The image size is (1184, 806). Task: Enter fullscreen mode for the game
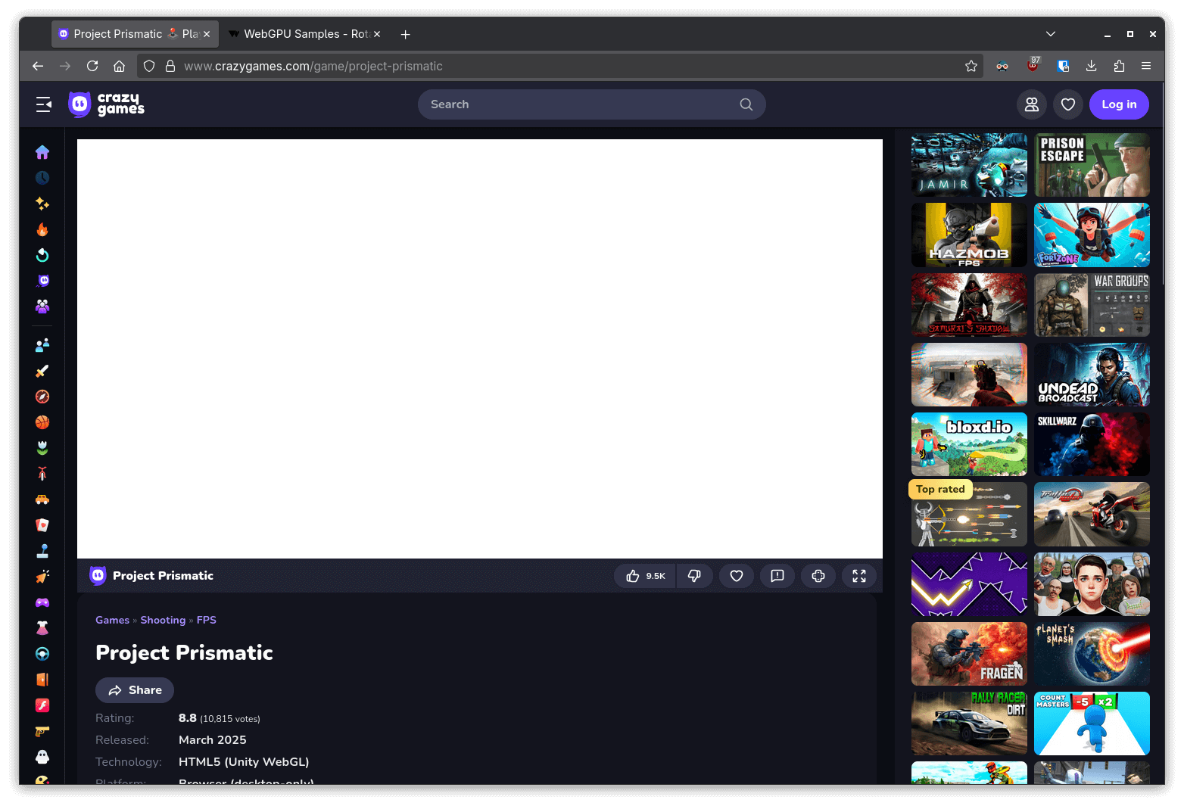point(858,576)
